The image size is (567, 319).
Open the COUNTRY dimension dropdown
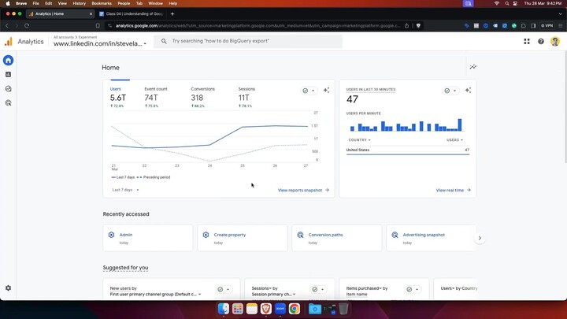(359, 140)
